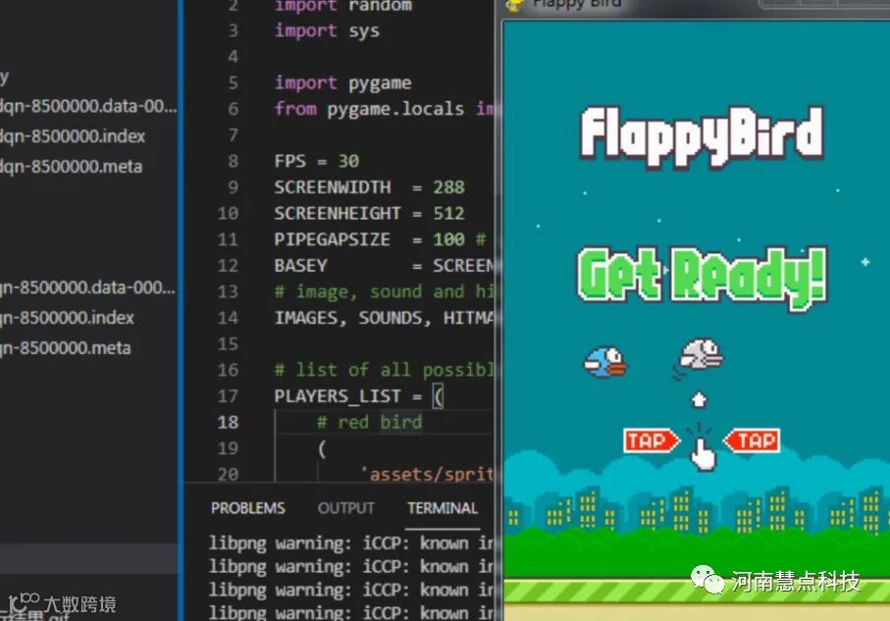
Task: Click the 'from pygame.locals' line
Action: 385,109
